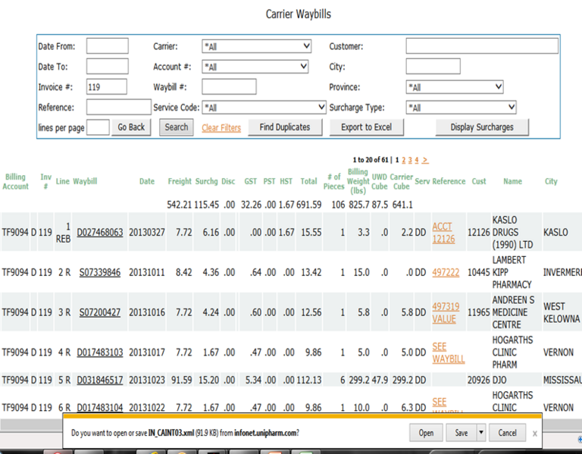Open the Save button dropdown arrow

coord(481,433)
